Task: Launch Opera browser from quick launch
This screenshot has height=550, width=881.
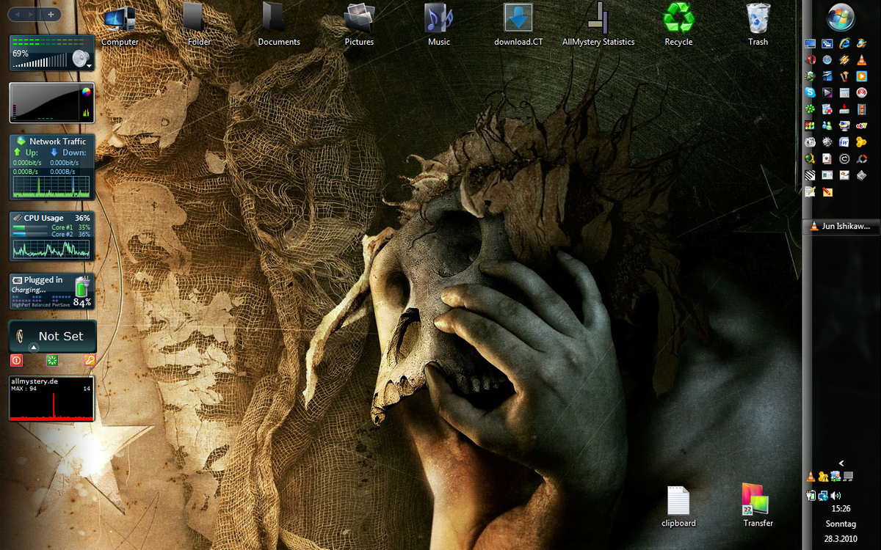Action: click(x=811, y=60)
